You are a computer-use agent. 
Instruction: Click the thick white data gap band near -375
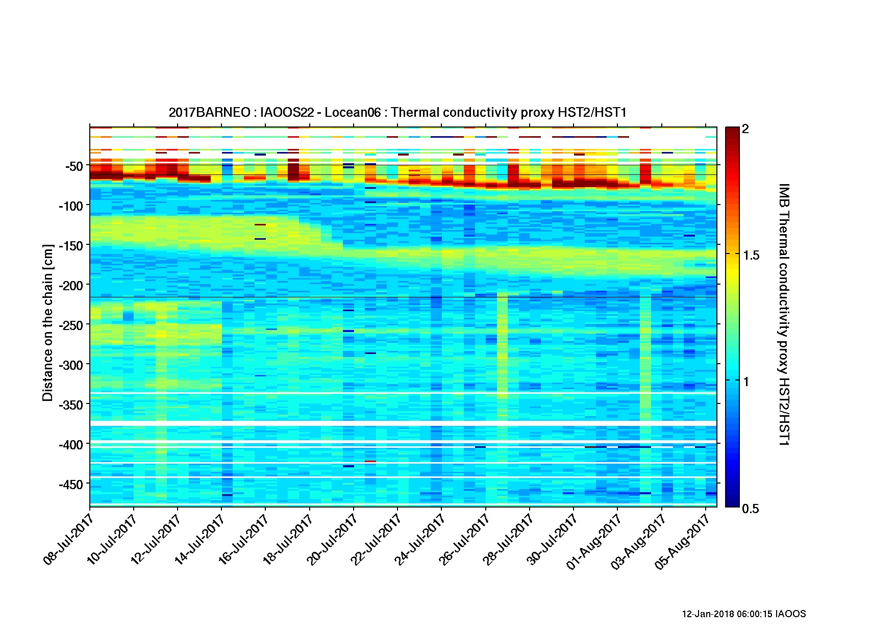pos(403,423)
